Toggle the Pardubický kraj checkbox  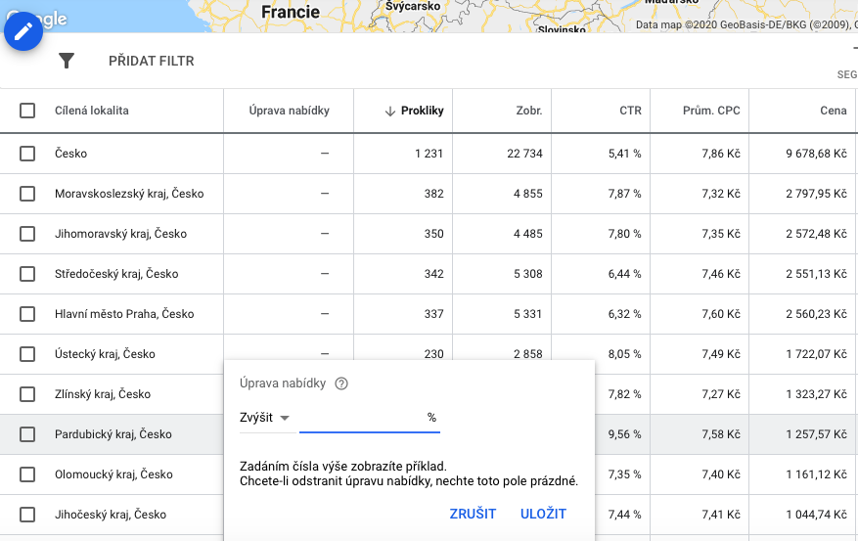[27, 434]
